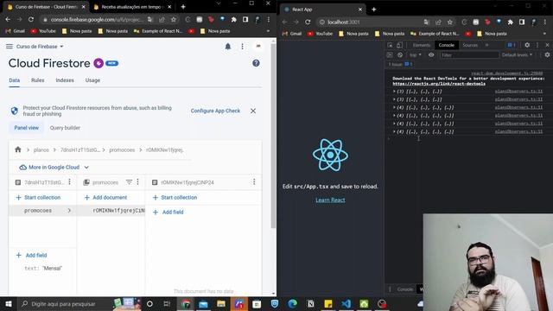The height and width of the screenshot is (311, 553).
Task: Click the Configure App Check link
Action: click(215, 111)
